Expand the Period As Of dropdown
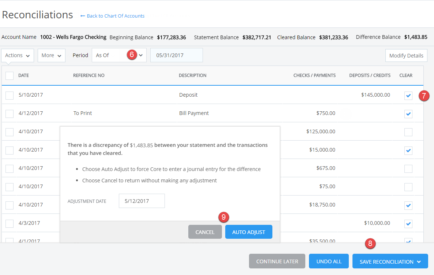Viewport: 434px width, 275px height. pyautogui.click(x=119, y=55)
